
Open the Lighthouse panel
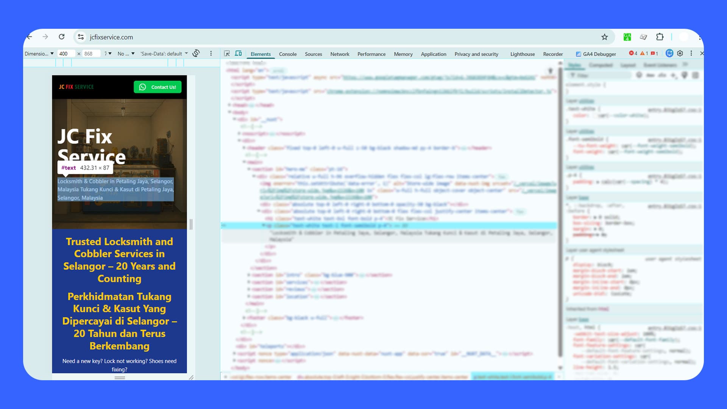point(522,54)
